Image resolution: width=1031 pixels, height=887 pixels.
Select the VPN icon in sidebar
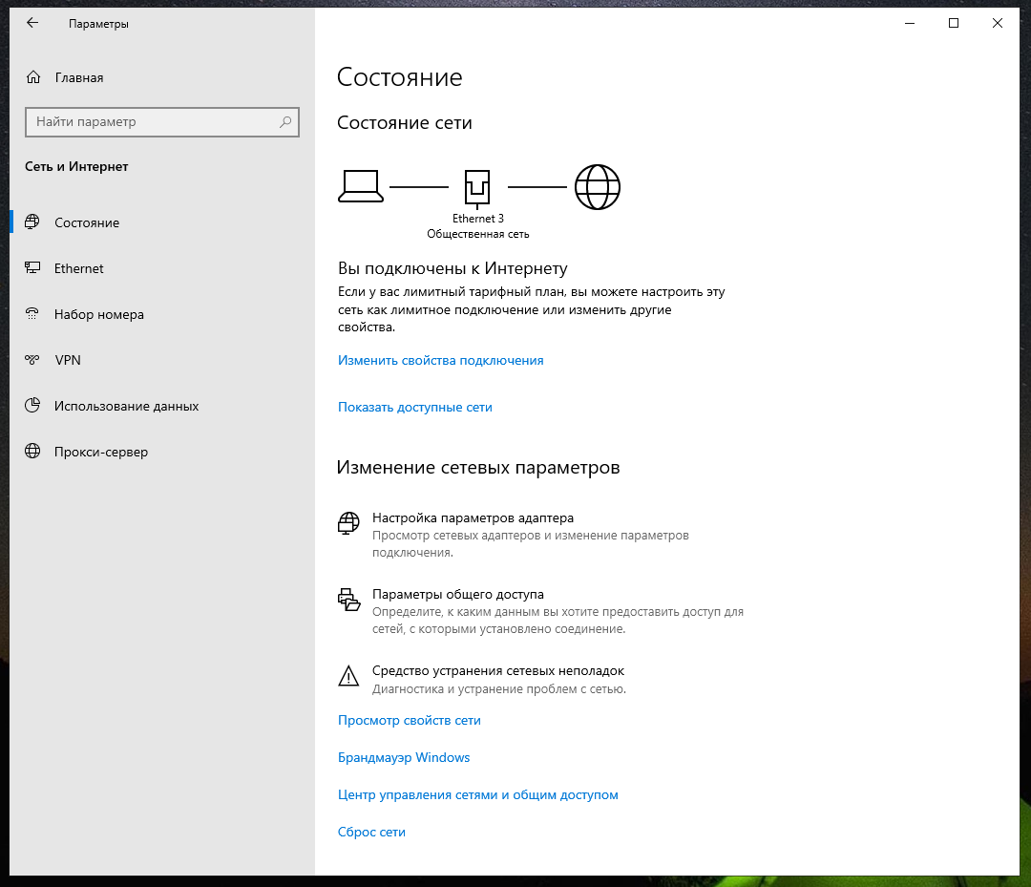point(32,360)
